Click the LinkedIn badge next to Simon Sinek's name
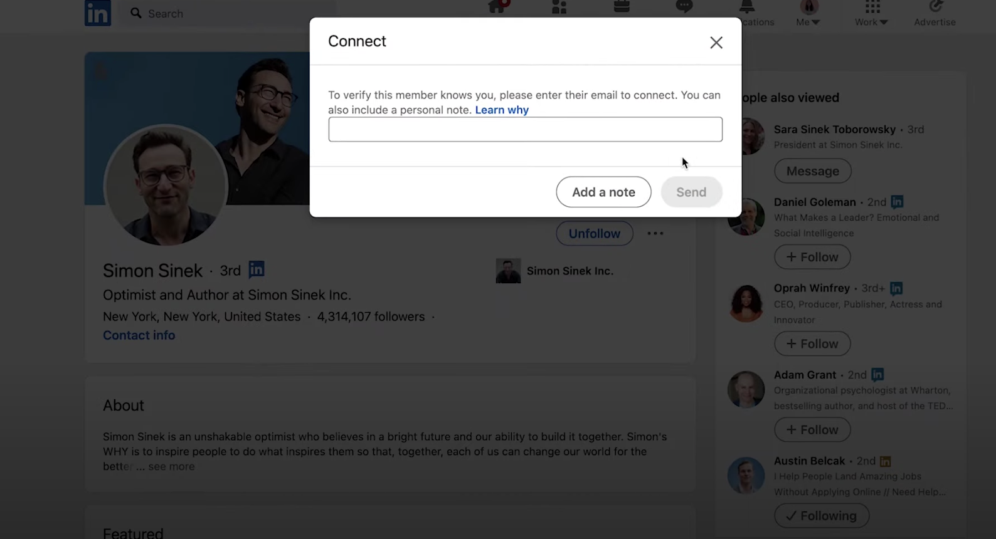996x539 pixels. [257, 269]
